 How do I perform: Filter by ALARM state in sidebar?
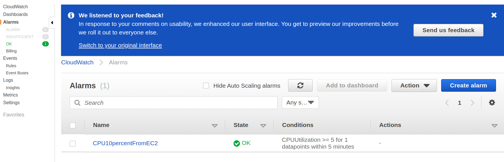[13, 30]
